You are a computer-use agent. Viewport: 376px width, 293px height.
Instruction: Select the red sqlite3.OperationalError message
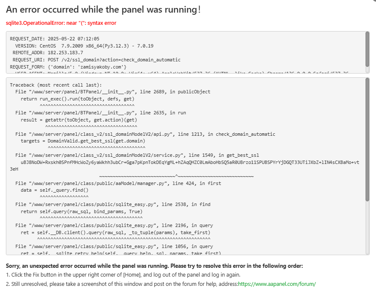[61, 23]
